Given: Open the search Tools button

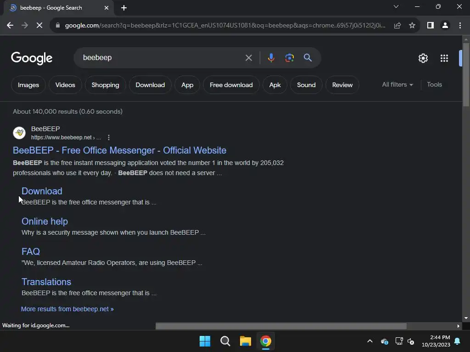Looking at the screenshot, I should [434, 85].
